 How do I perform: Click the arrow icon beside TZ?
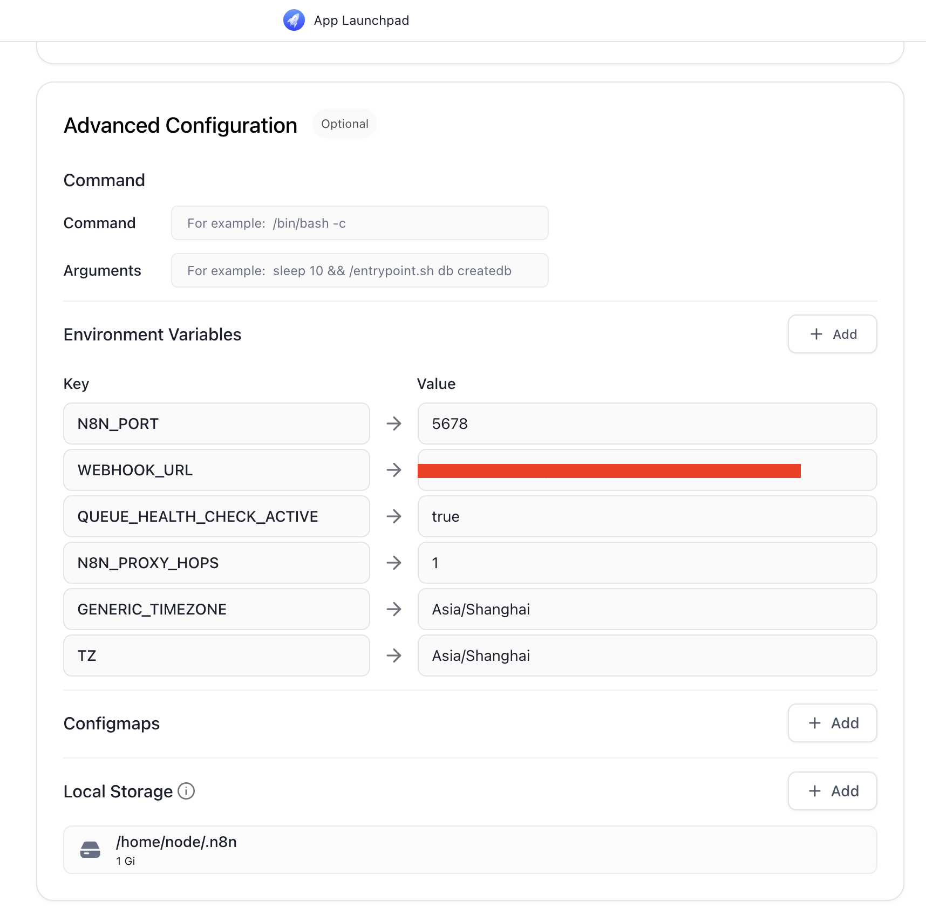pyautogui.click(x=394, y=655)
